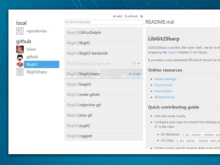
Task: Click the github octocat avatar
Action: coord(20,57)
